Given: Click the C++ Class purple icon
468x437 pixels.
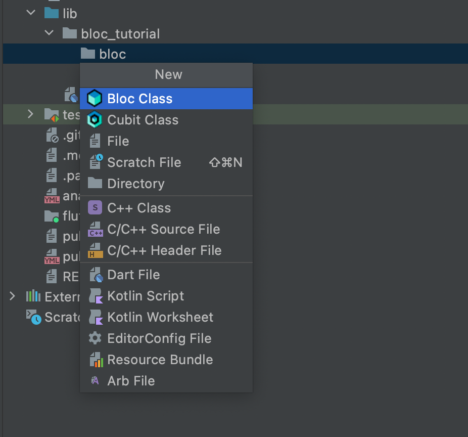Looking at the screenshot, I should coord(95,208).
